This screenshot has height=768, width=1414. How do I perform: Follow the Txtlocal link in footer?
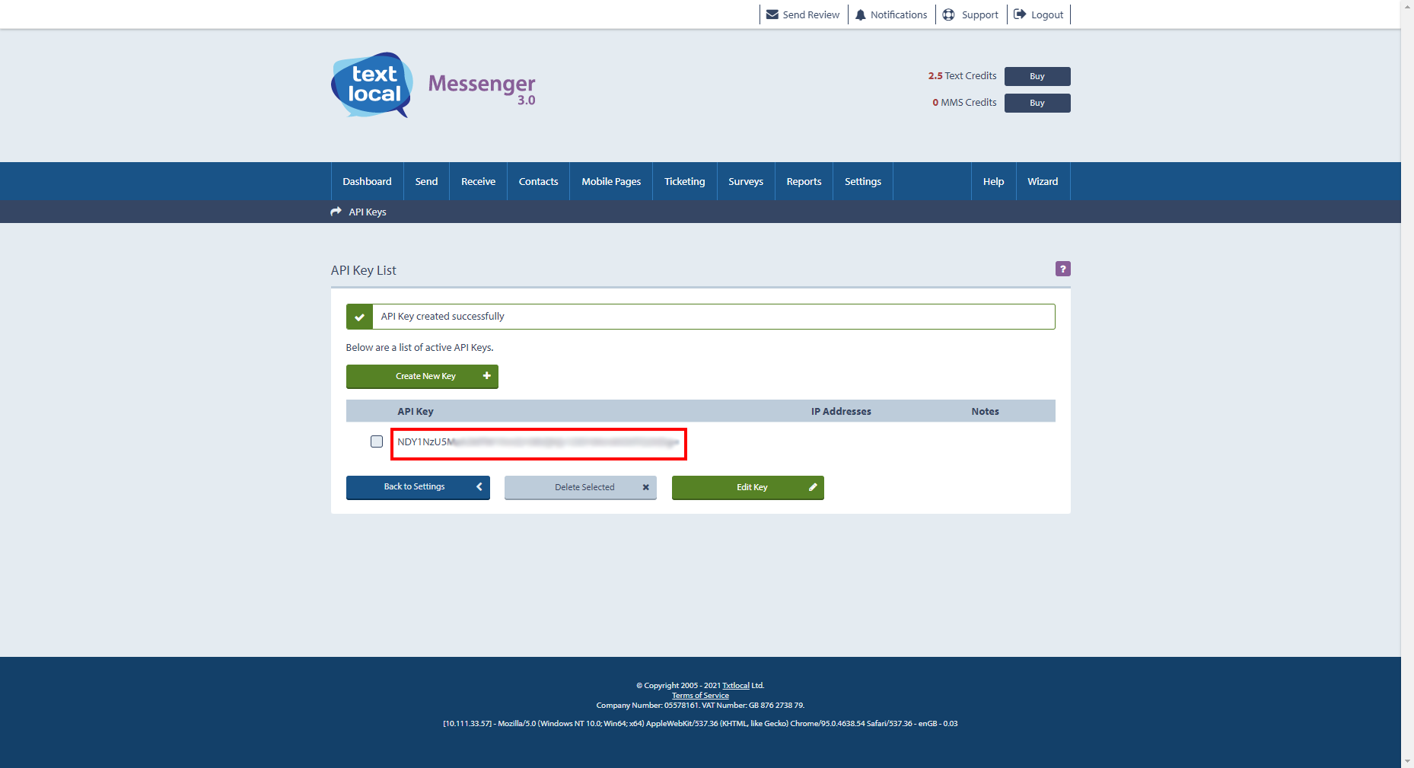(736, 685)
